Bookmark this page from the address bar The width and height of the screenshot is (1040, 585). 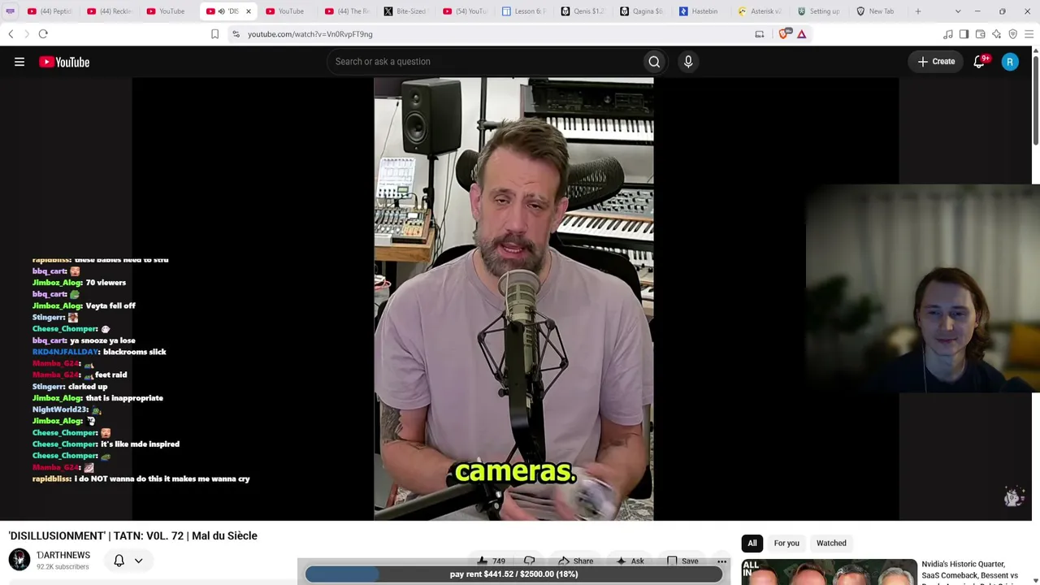click(214, 34)
